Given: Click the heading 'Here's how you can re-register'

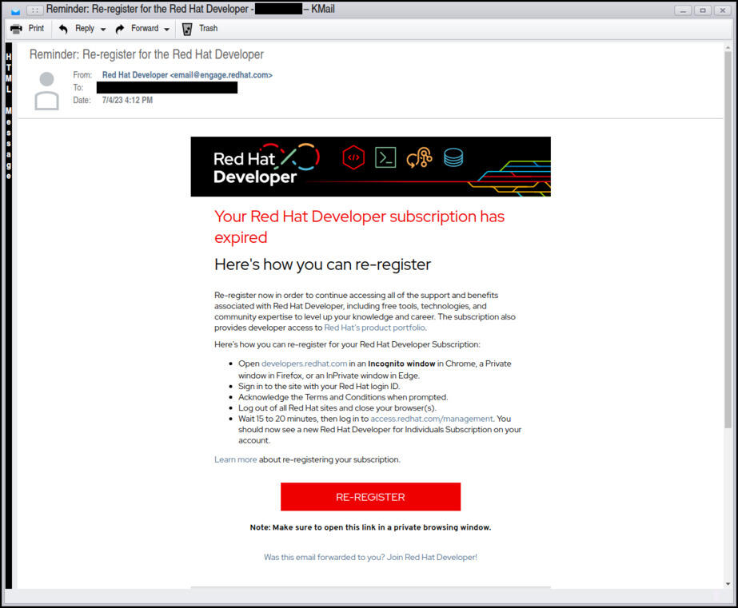Looking at the screenshot, I should click(322, 264).
